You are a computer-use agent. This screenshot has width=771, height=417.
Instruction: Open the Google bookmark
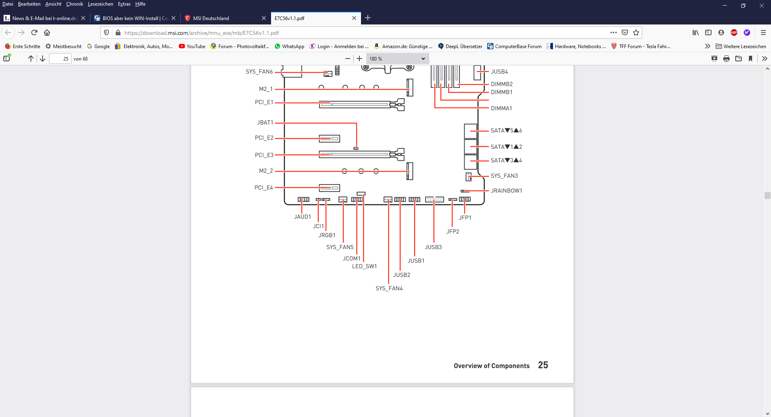[x=98, y=47]
